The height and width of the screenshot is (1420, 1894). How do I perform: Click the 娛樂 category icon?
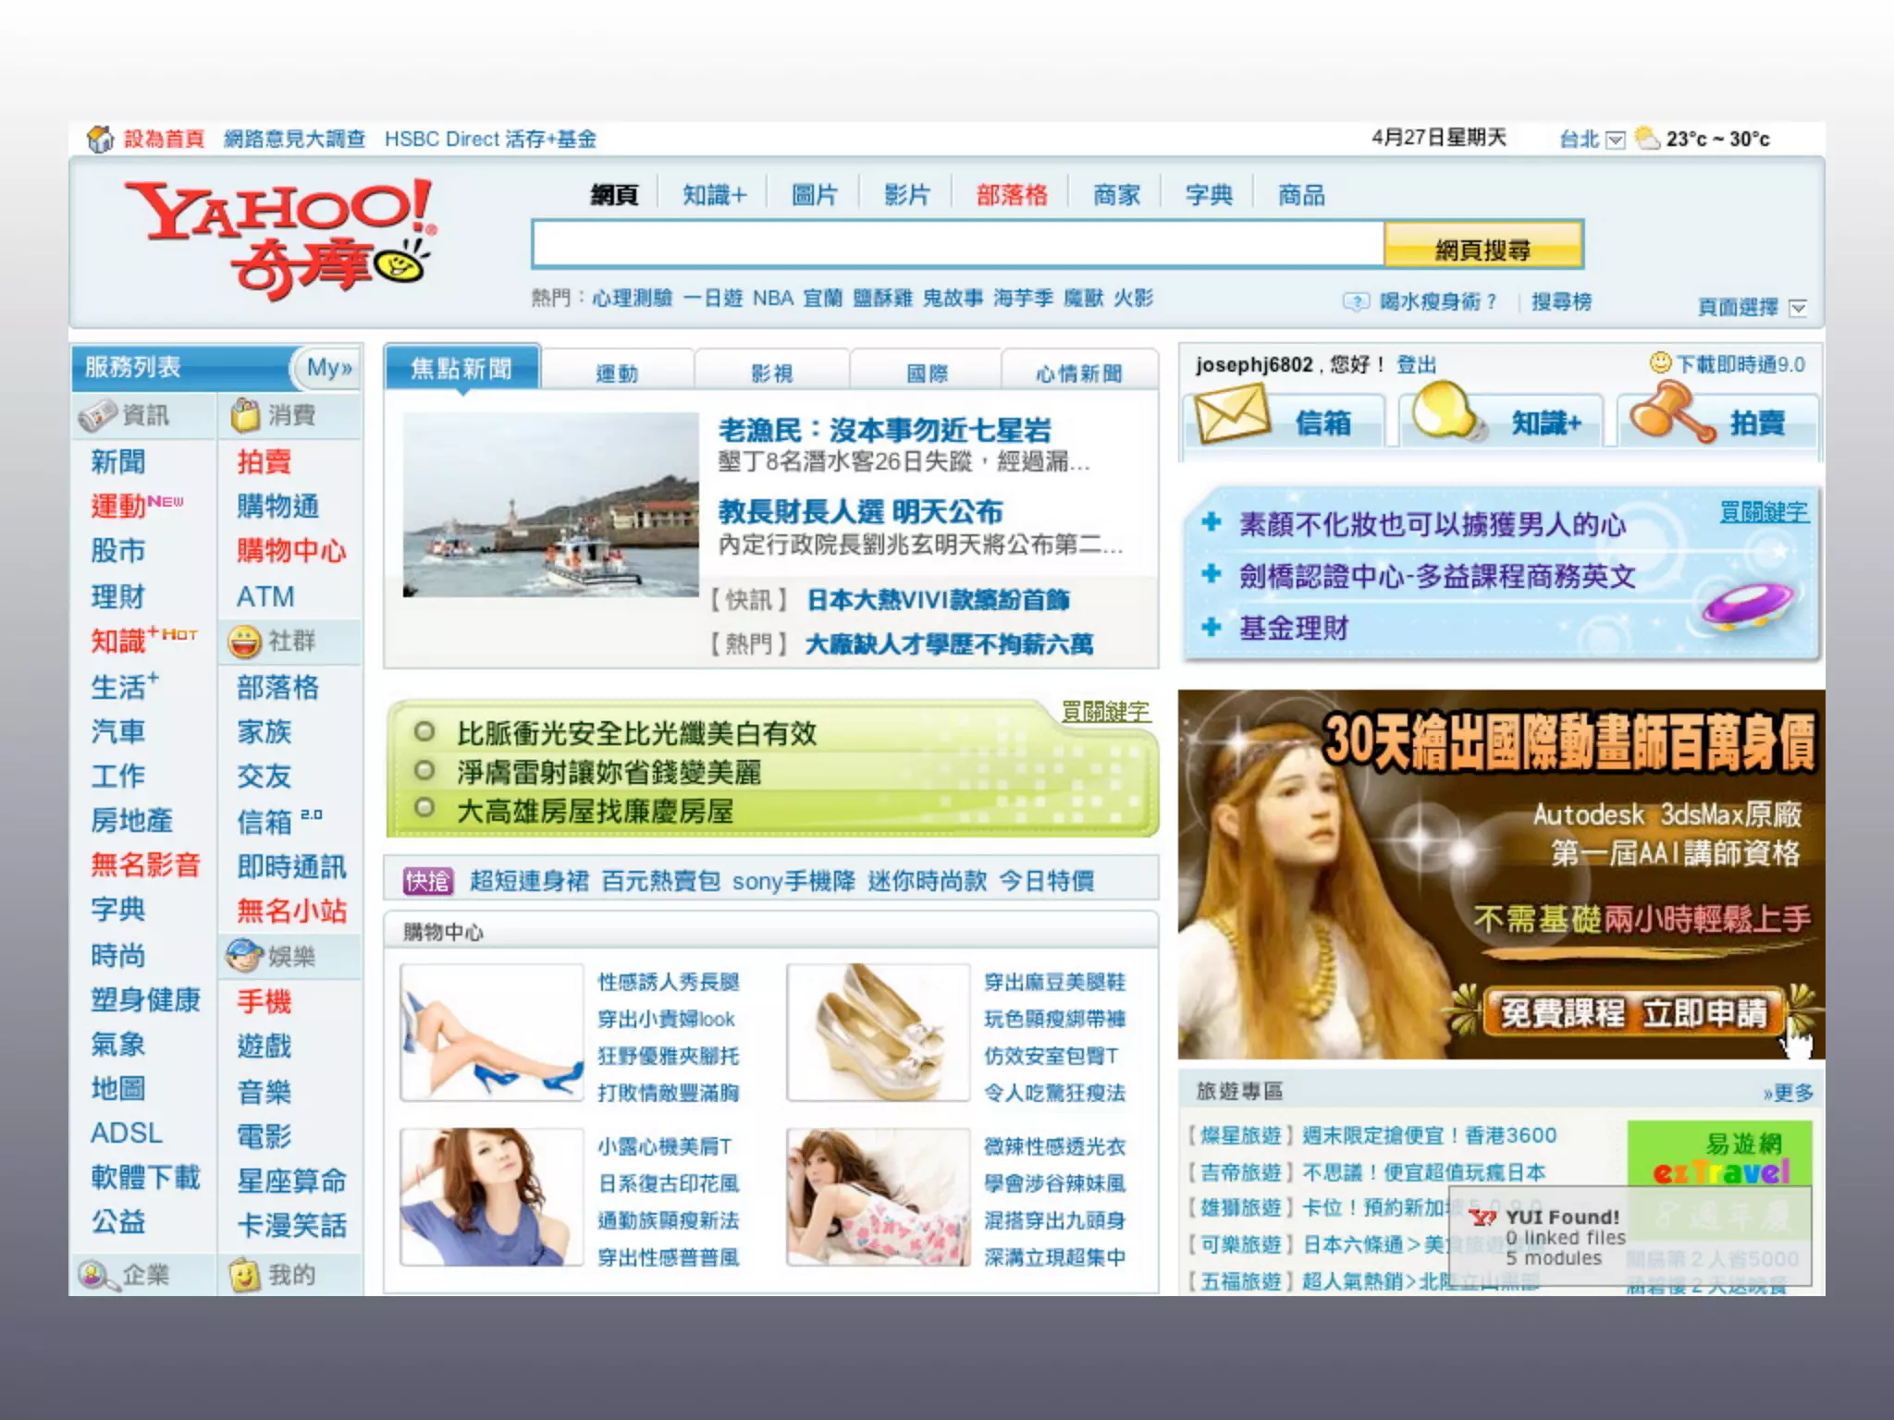[x=244, y=956]
